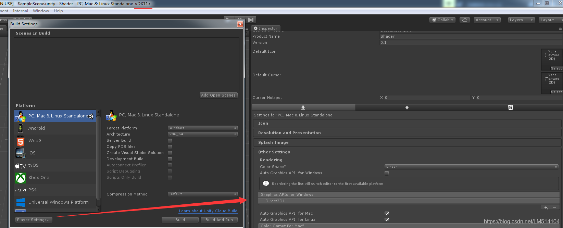The height and width of the screenshot is (228, 563).
Task: Open the Target Platform dropdown
Action: coord(203,128)
